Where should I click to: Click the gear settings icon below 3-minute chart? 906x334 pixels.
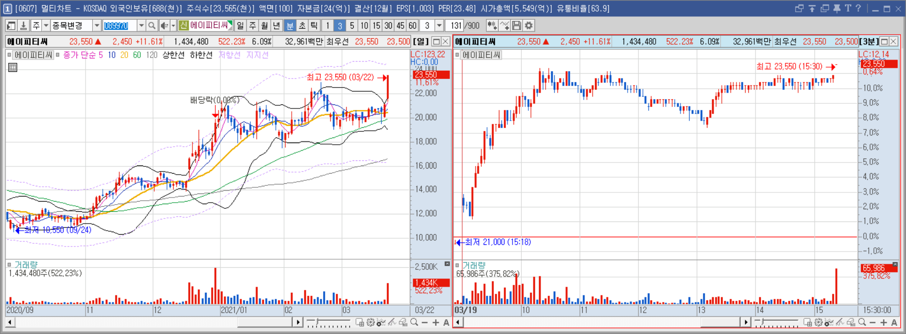(818, 322)
